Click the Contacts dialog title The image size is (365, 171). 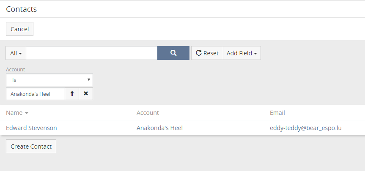22,9
